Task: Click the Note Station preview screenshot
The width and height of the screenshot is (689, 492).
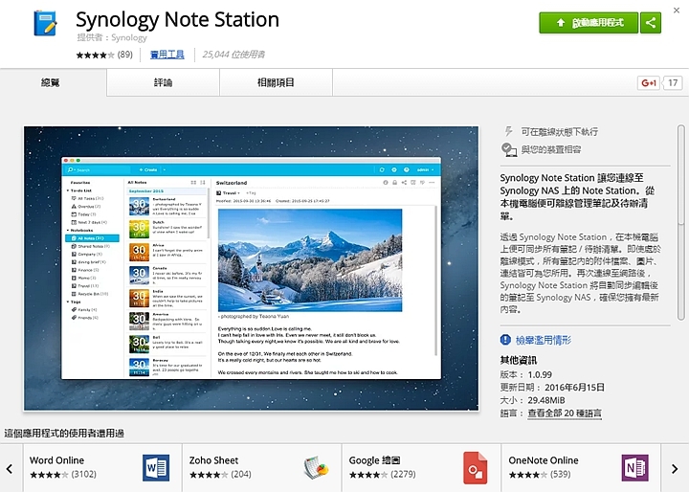Action: [x=251, y=268]
